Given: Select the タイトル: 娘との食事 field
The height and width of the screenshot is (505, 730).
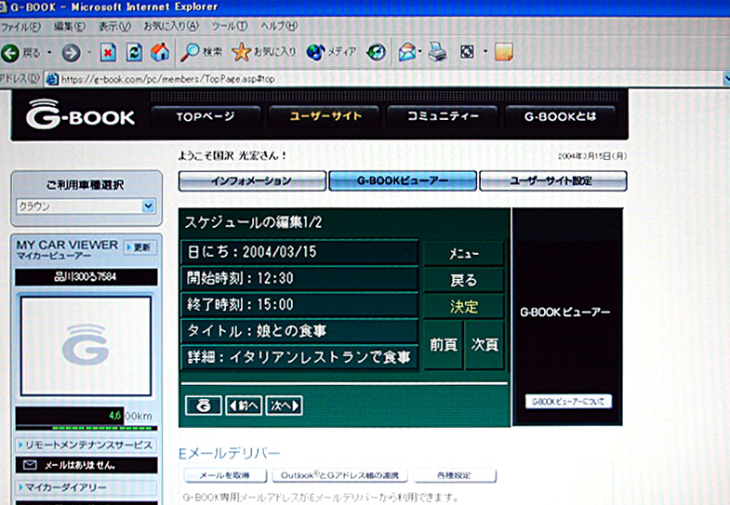Looking at the screenshot, I should click(x=299, y=331).
